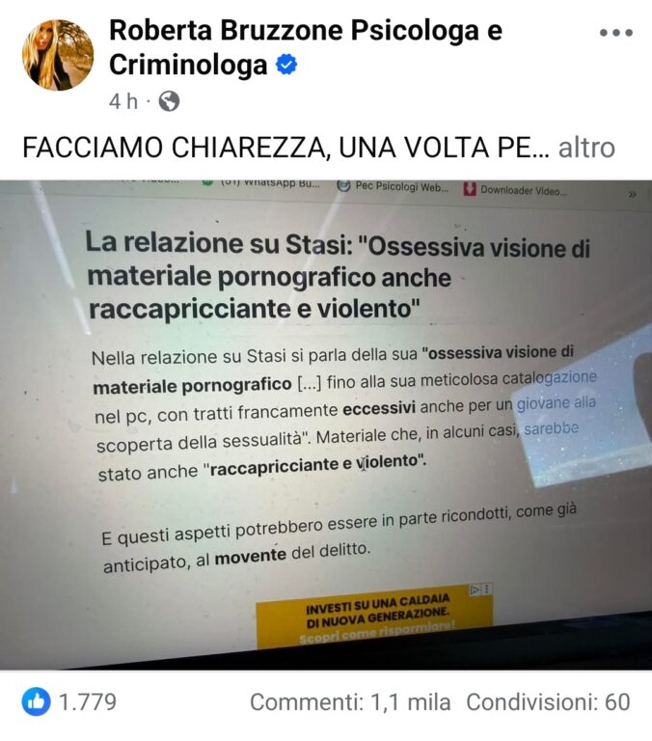652x741 pixels.
Task: Open the Commenti: 1,1 mila list
Action: coord(350,702)
